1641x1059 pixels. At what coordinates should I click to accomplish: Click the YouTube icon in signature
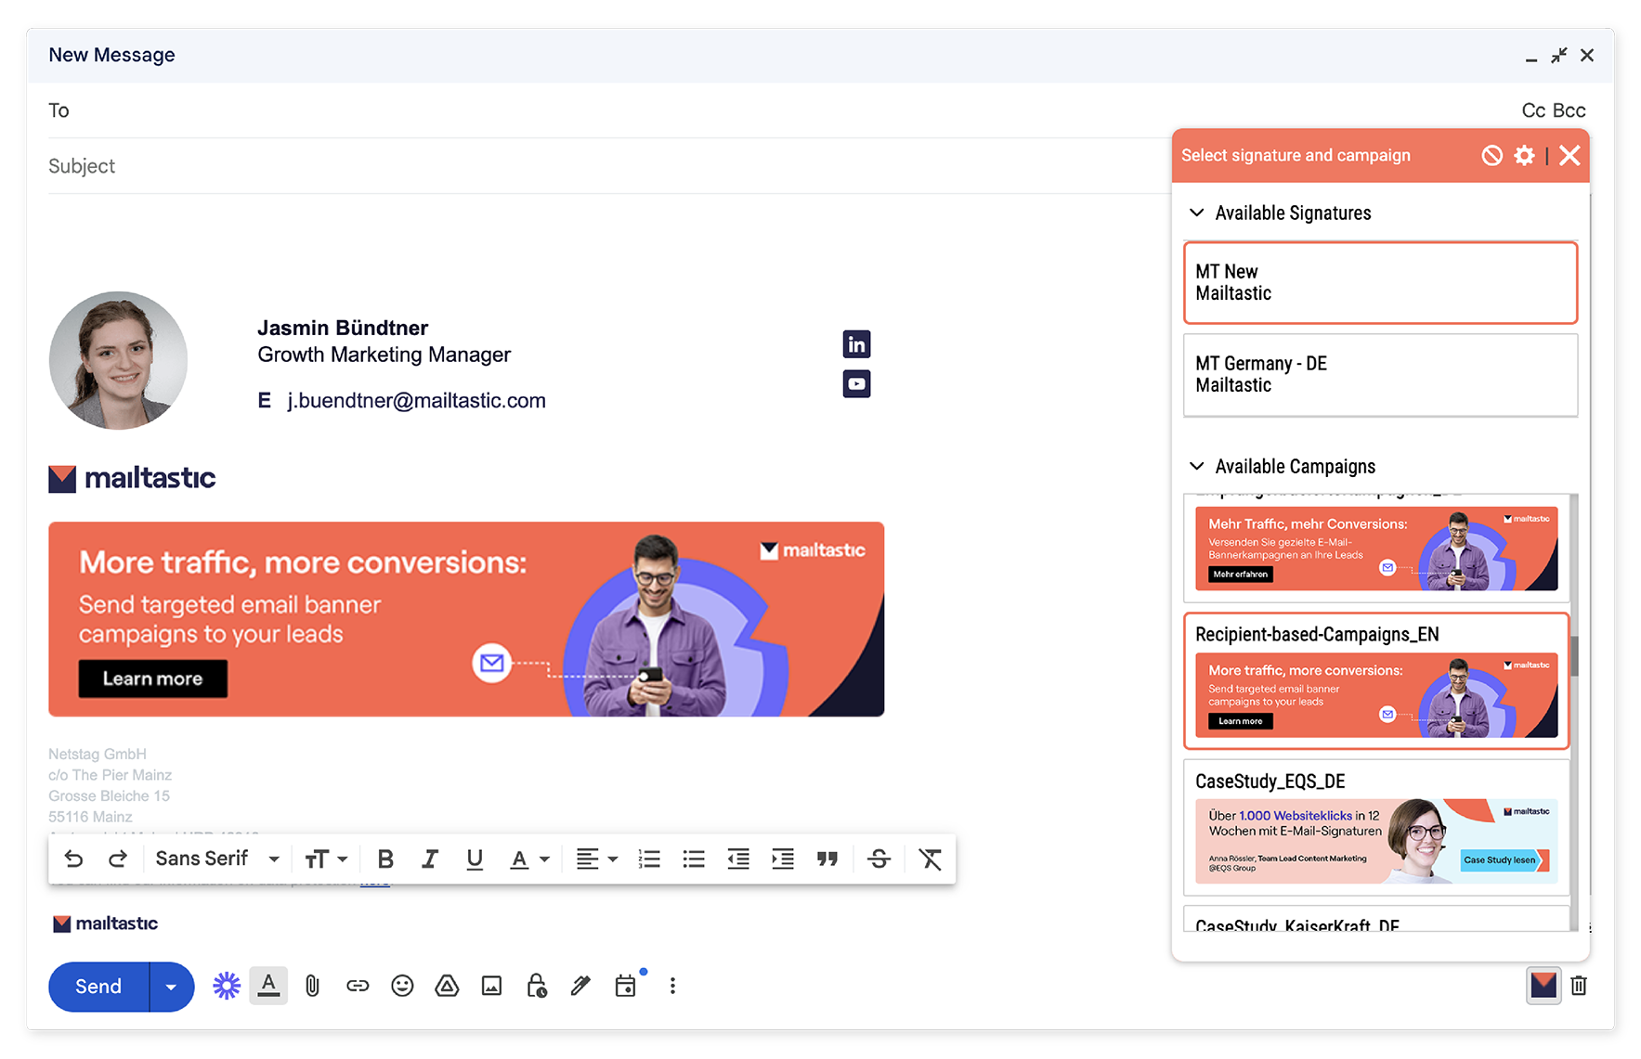point(856,383)
